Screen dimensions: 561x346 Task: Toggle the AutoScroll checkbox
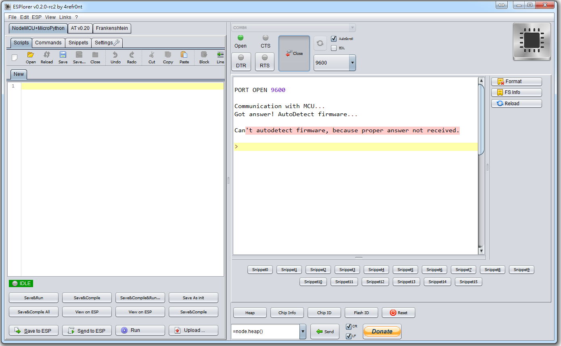(334, 39)
